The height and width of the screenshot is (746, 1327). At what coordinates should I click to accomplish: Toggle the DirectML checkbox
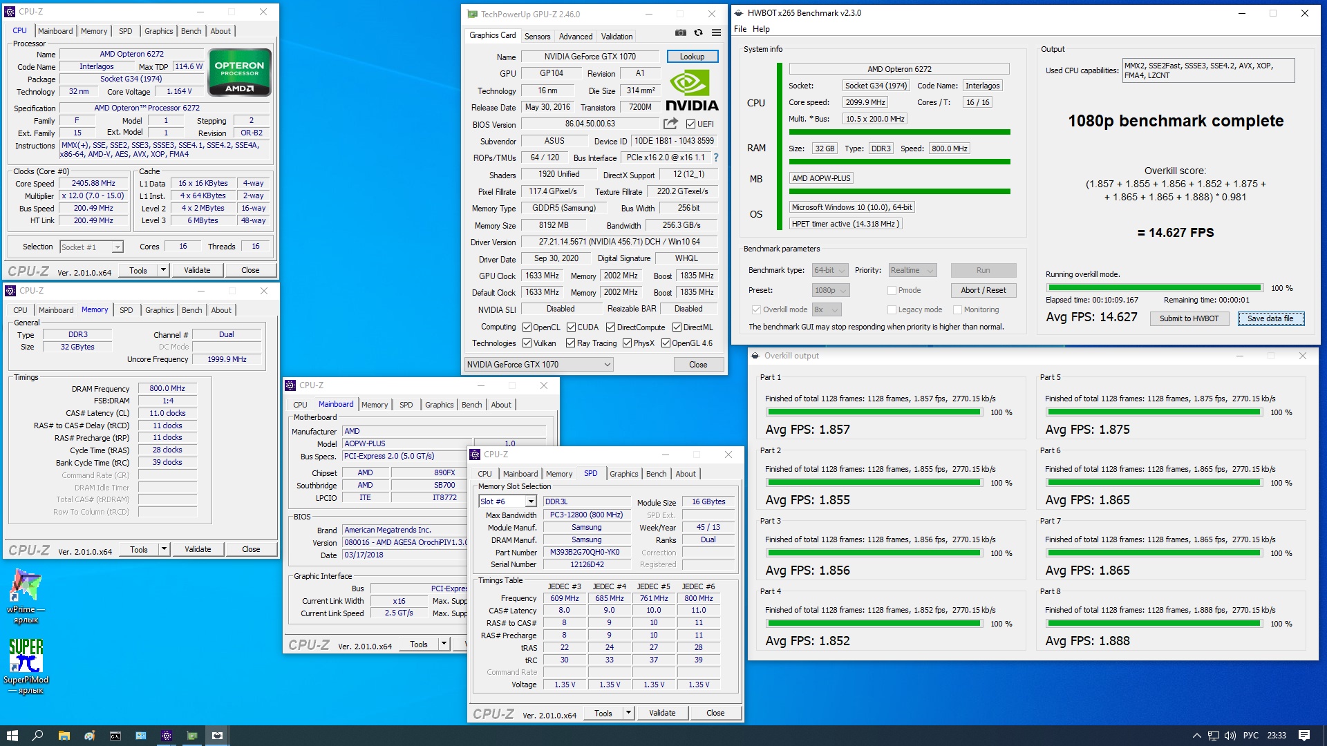click(x=677, y=327)
